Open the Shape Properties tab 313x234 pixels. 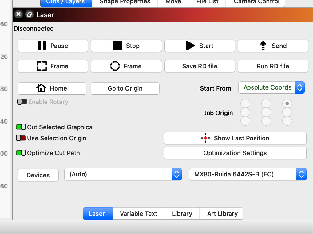125,3
